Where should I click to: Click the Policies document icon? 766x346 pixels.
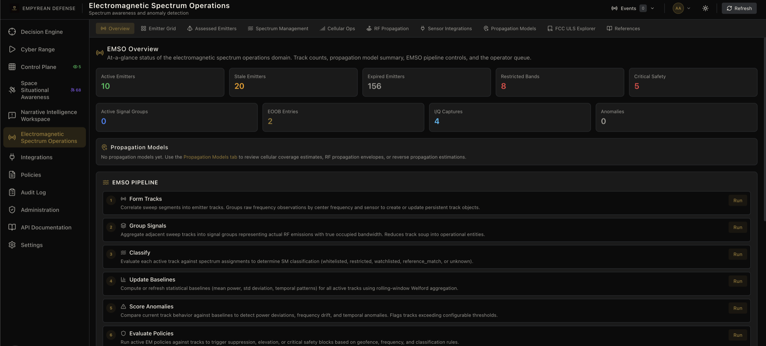coord(12,175)
